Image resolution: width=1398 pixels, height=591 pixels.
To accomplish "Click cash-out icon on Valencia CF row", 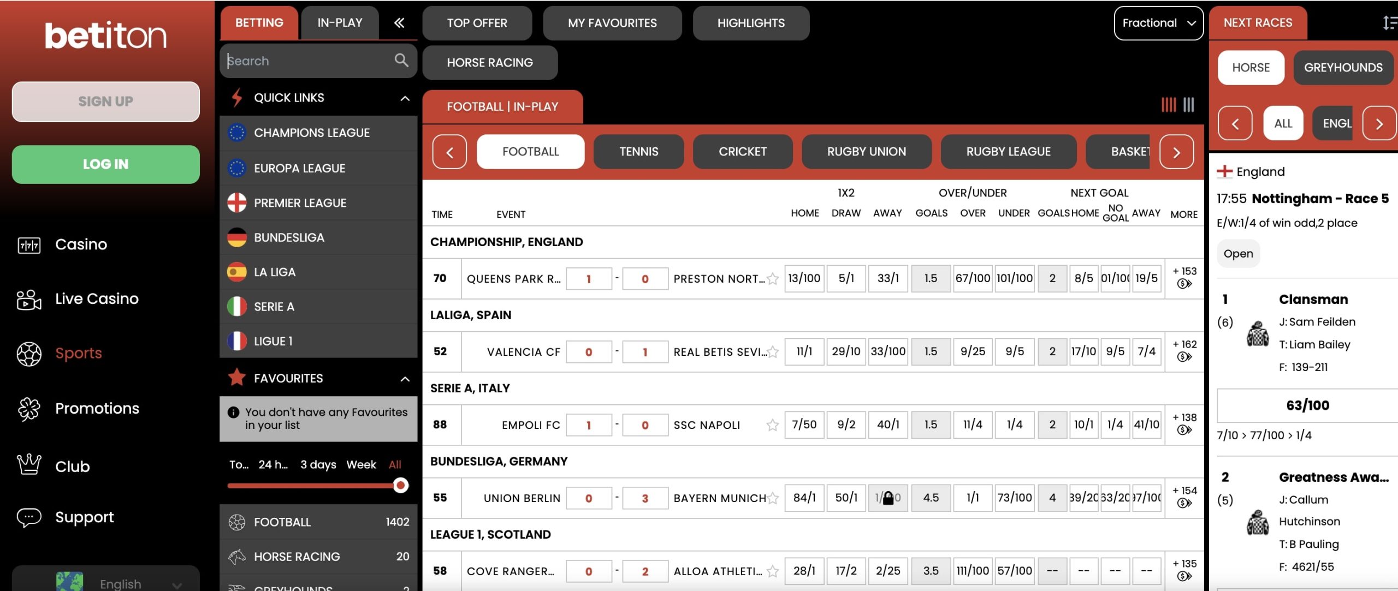I will click(1184, 357).
